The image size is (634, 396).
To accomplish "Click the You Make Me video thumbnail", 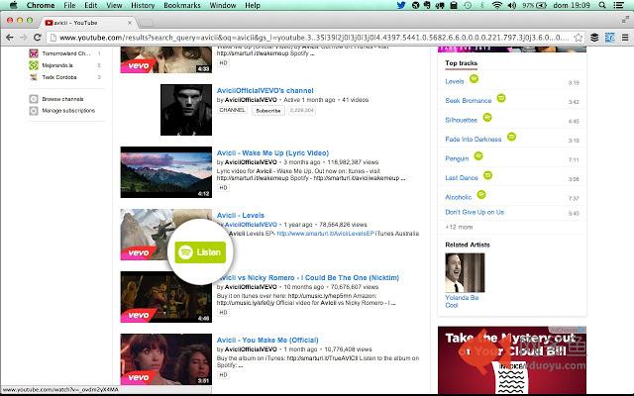I will pyautogui.click(x=166, y=359).
